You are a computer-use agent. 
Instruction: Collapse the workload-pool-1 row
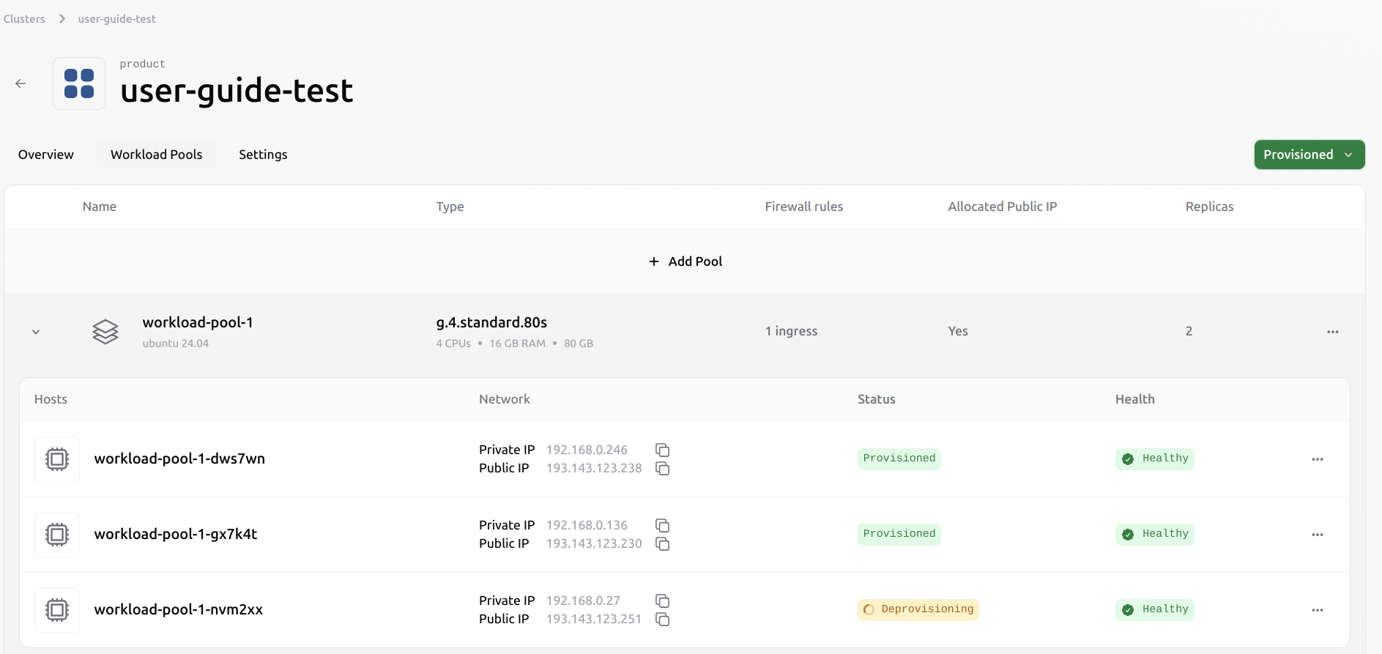point(36,332)
